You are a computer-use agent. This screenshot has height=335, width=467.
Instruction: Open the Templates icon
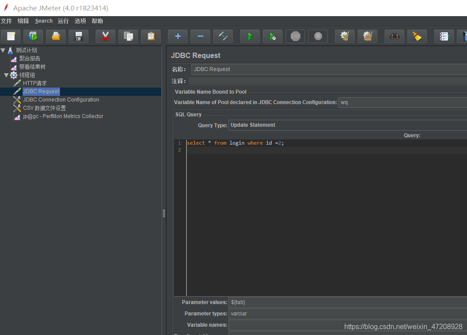tap(34, 36)
